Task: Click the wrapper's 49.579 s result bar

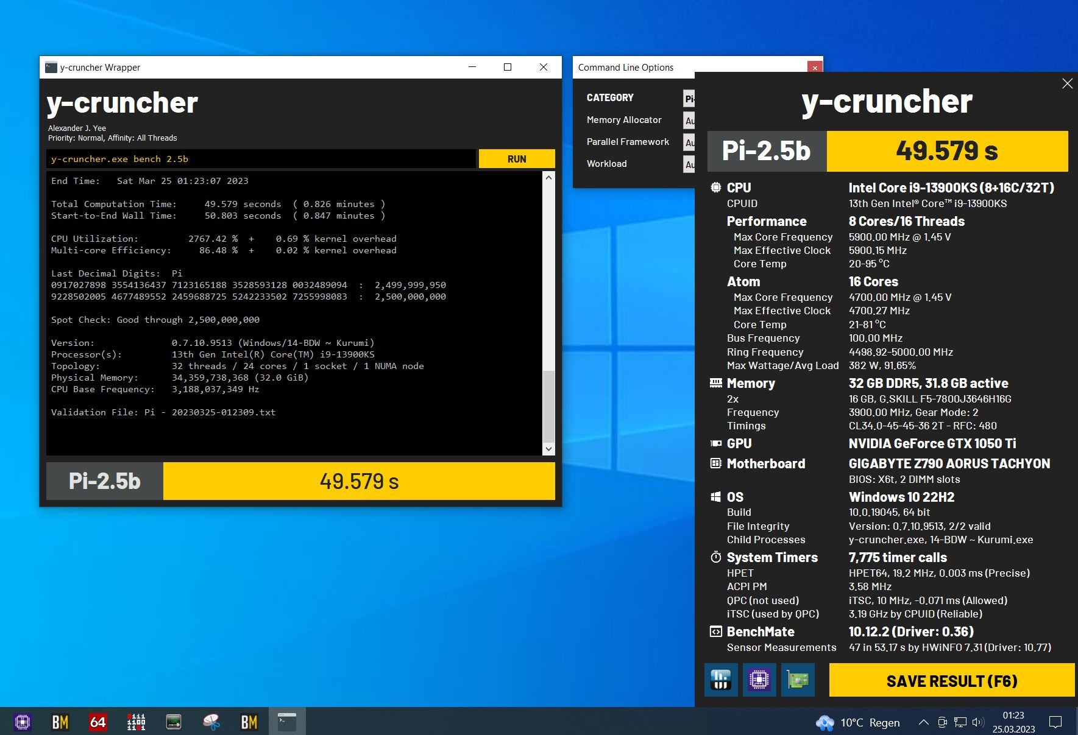Action: point(359,481)
